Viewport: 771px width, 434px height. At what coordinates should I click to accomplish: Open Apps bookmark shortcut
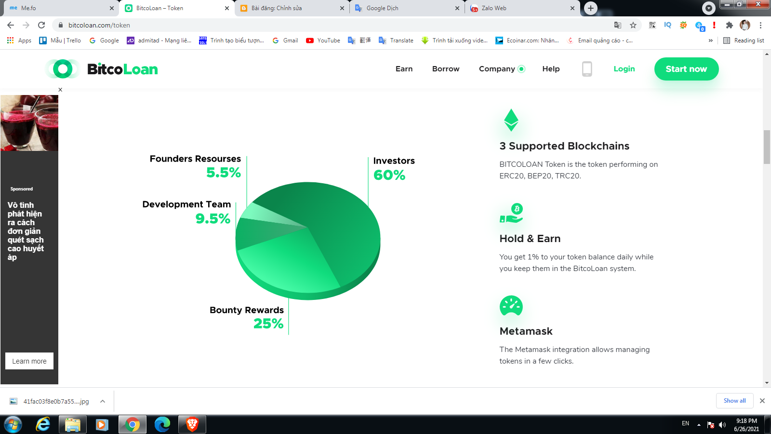click(19, 41)
